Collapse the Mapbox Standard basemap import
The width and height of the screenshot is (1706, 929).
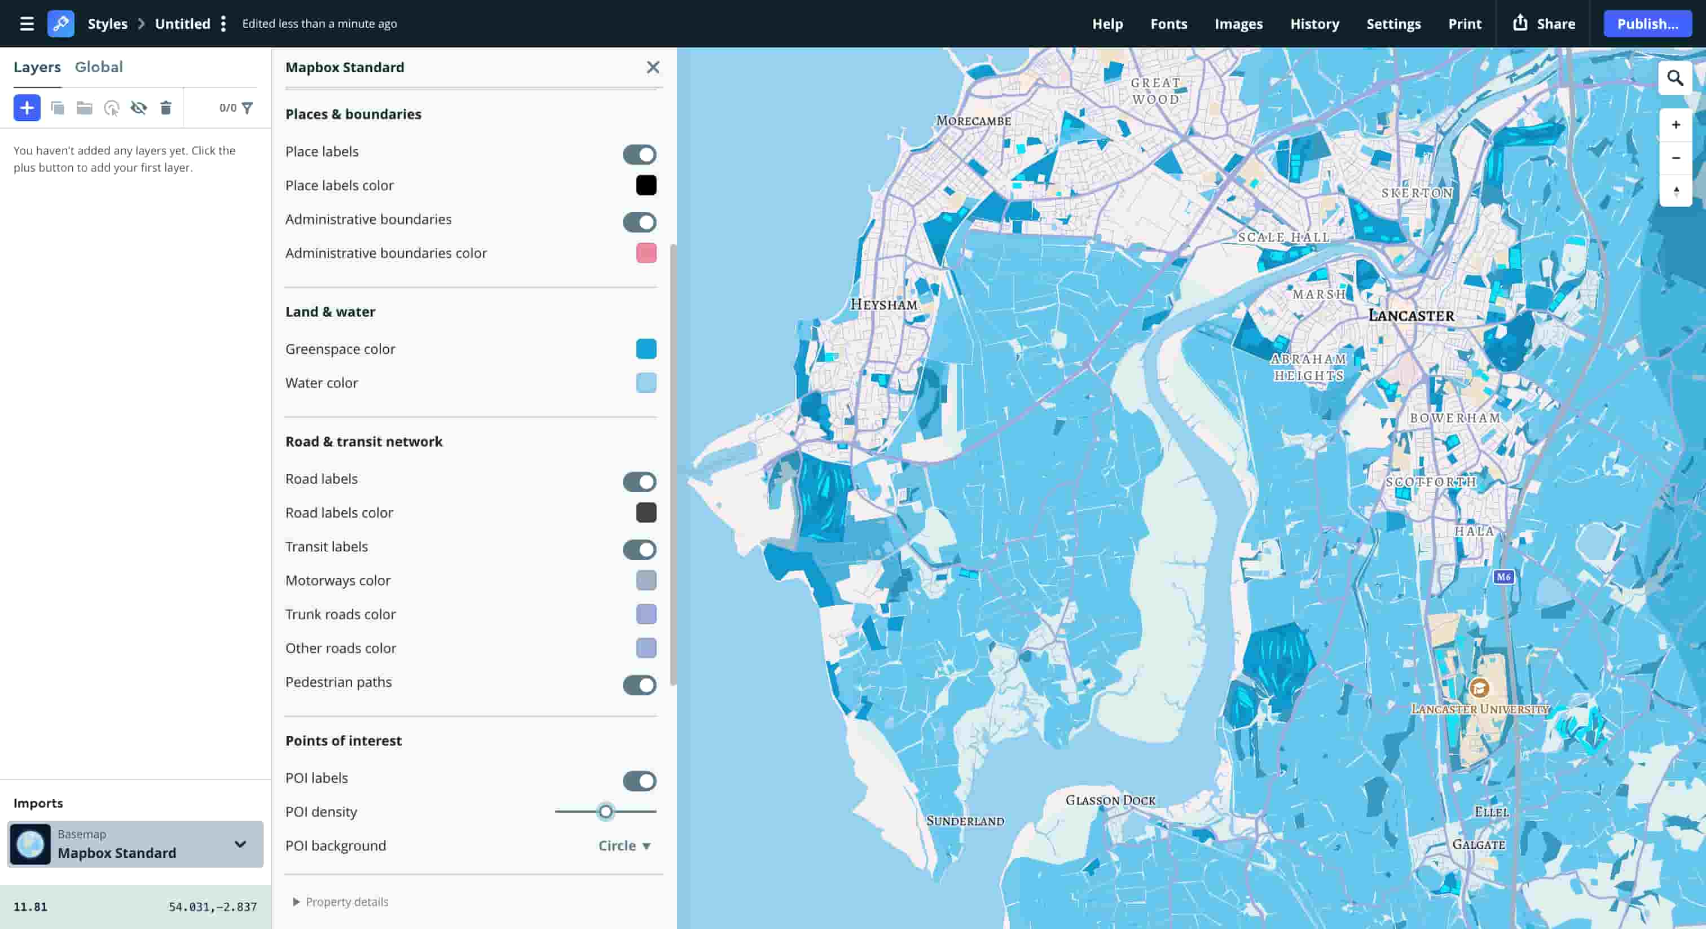[239, 844]
